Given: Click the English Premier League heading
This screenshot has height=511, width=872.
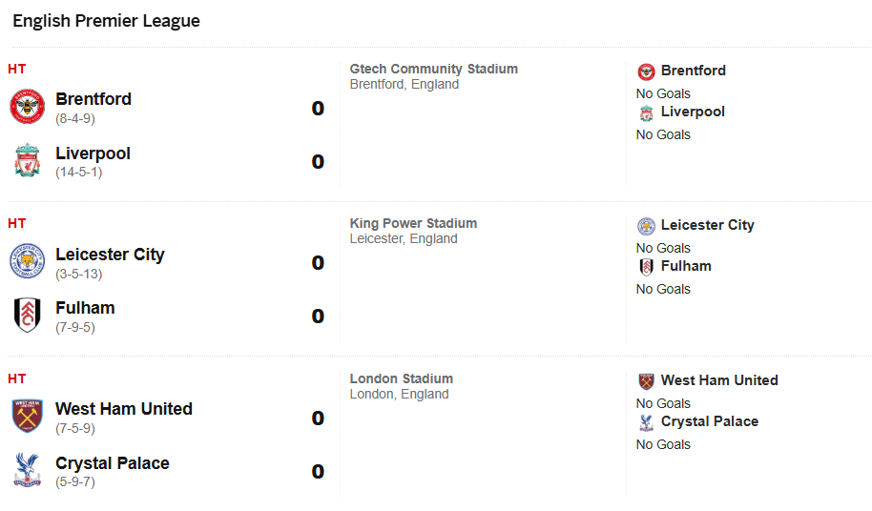Looking at the screenshot, I should pyautogui.click(x=106, y=21).
